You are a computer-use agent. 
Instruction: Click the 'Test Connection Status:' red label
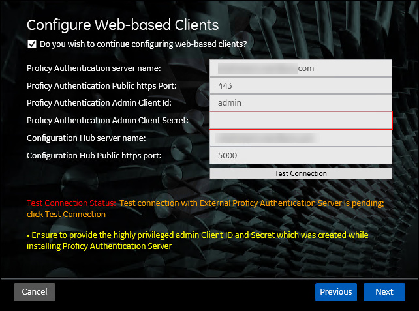[x=71, y=203]
